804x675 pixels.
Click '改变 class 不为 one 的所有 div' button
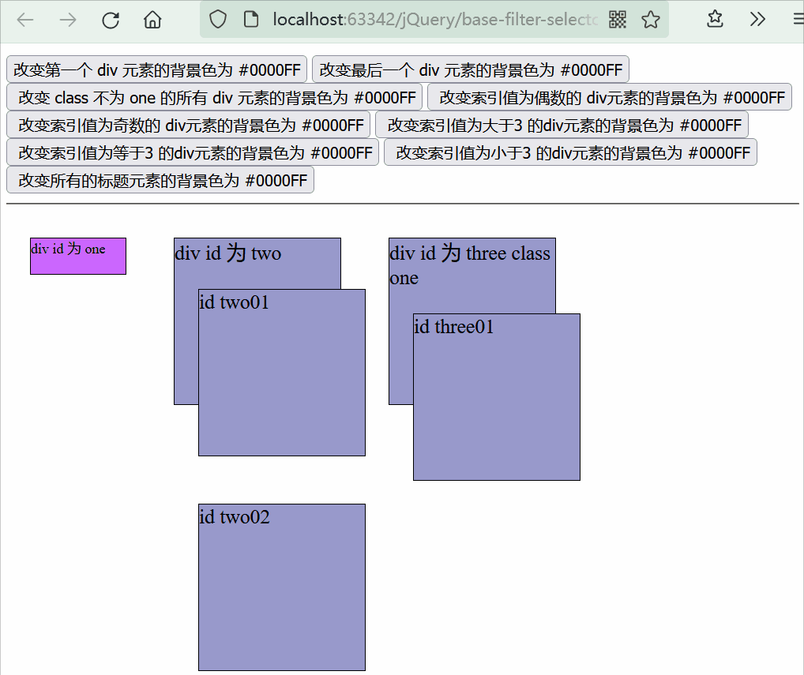coord(214,97)
